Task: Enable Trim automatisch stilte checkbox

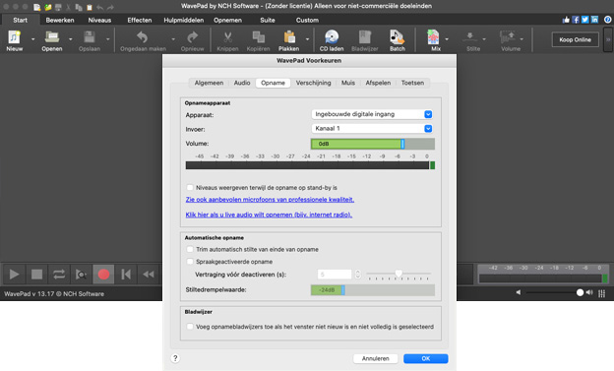Action: pos(190,250)
